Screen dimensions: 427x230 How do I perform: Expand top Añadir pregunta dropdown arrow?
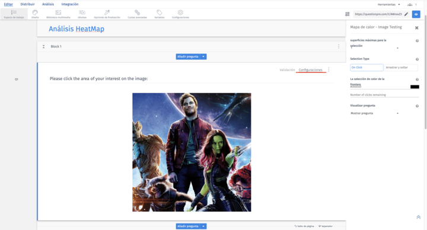tap(203, 57)
